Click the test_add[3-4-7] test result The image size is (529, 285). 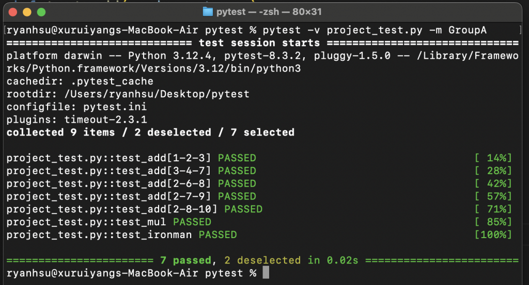tap(131, 171)
